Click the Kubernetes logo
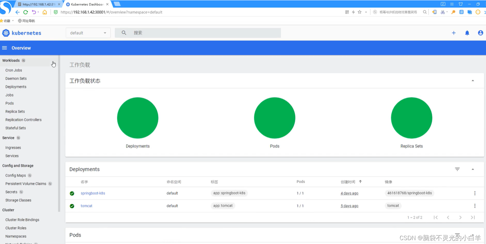The height and width of the screenshot is (244, 486). tap(22, 33)
